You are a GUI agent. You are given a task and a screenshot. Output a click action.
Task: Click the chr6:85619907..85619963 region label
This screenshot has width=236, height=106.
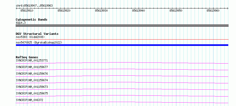click(x=34, y=6)
